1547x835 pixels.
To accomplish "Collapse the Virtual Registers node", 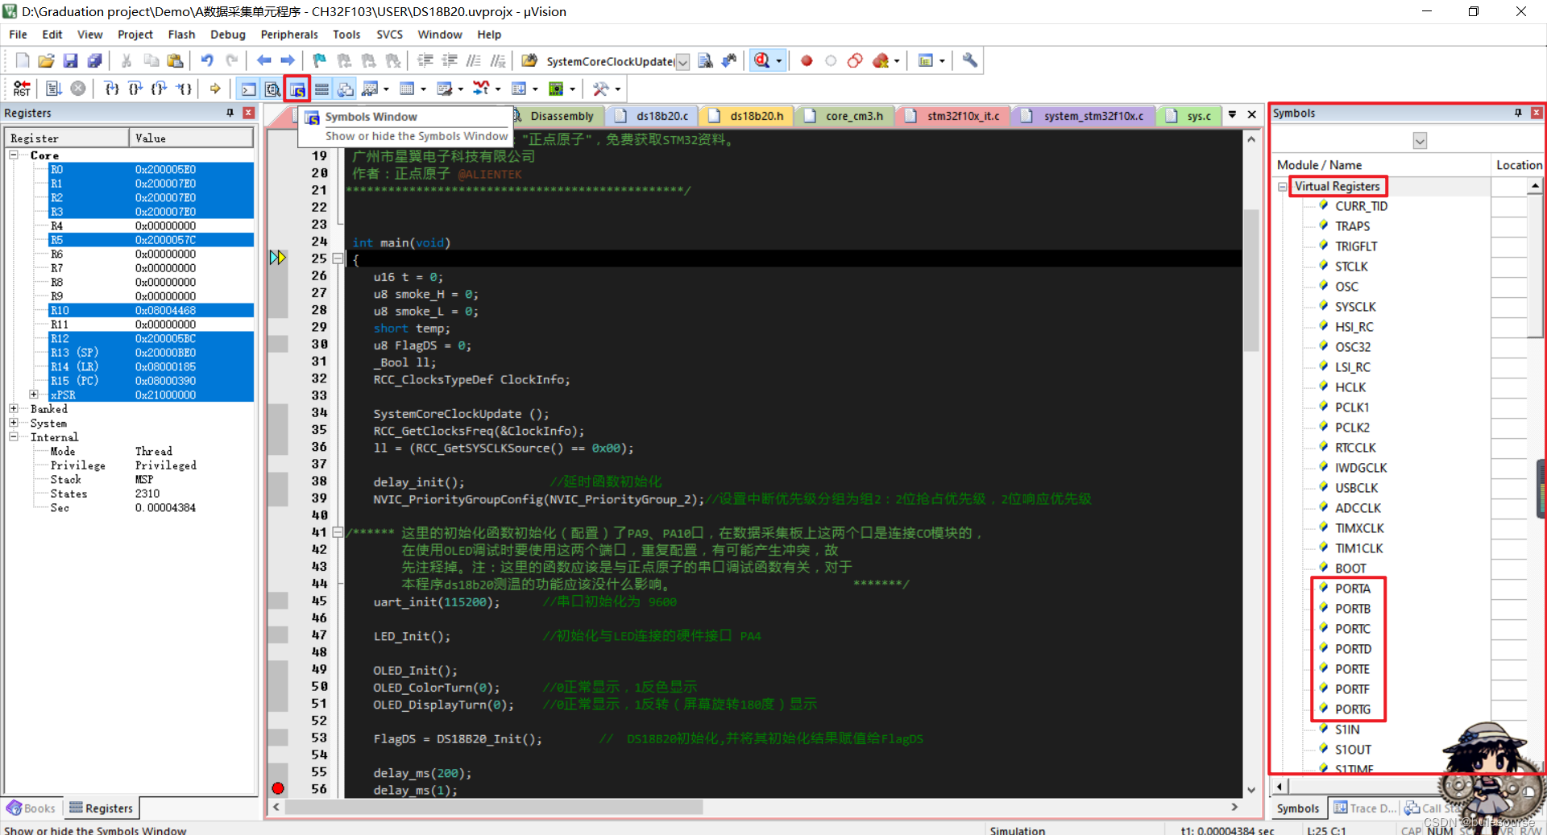I will [x=1283, y=186].
